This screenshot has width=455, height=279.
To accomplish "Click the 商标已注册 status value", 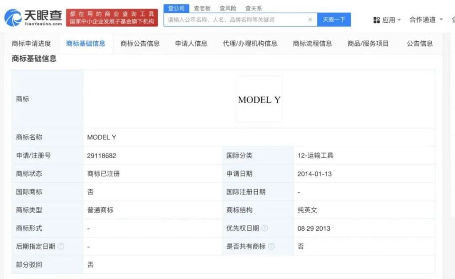I will (x=103, y=174).
